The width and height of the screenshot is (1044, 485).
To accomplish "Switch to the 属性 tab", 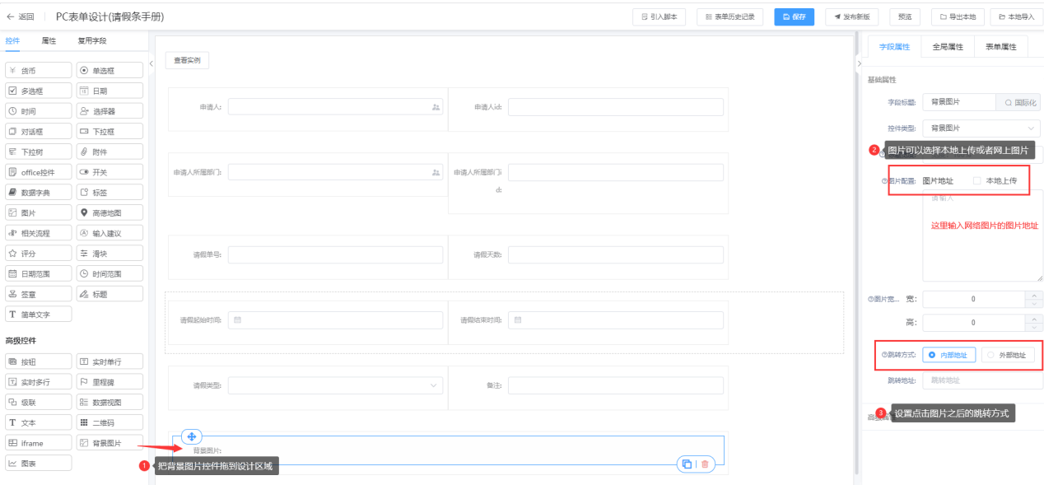I will click(x=49, y=40).
